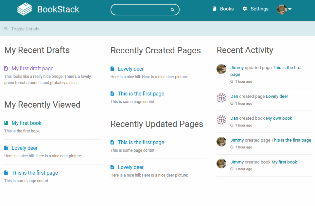Click the BookStack title text
This screenshot has height=206, width=315.
point(58,9)
